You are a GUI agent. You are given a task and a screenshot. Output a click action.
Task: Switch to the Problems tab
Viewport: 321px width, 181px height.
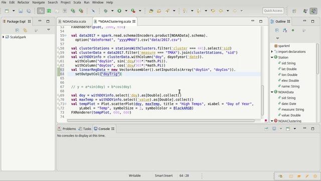67,129
